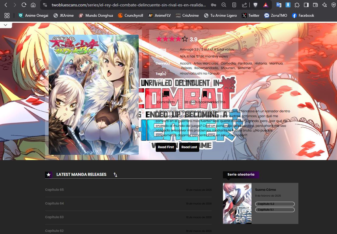Open the Hiroshiatsushi no Fansub tag
The image size is (337, 234).
[200, 73]
